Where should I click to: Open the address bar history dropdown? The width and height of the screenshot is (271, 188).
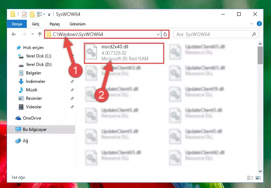pyautogui.click(x=158, y=34)
